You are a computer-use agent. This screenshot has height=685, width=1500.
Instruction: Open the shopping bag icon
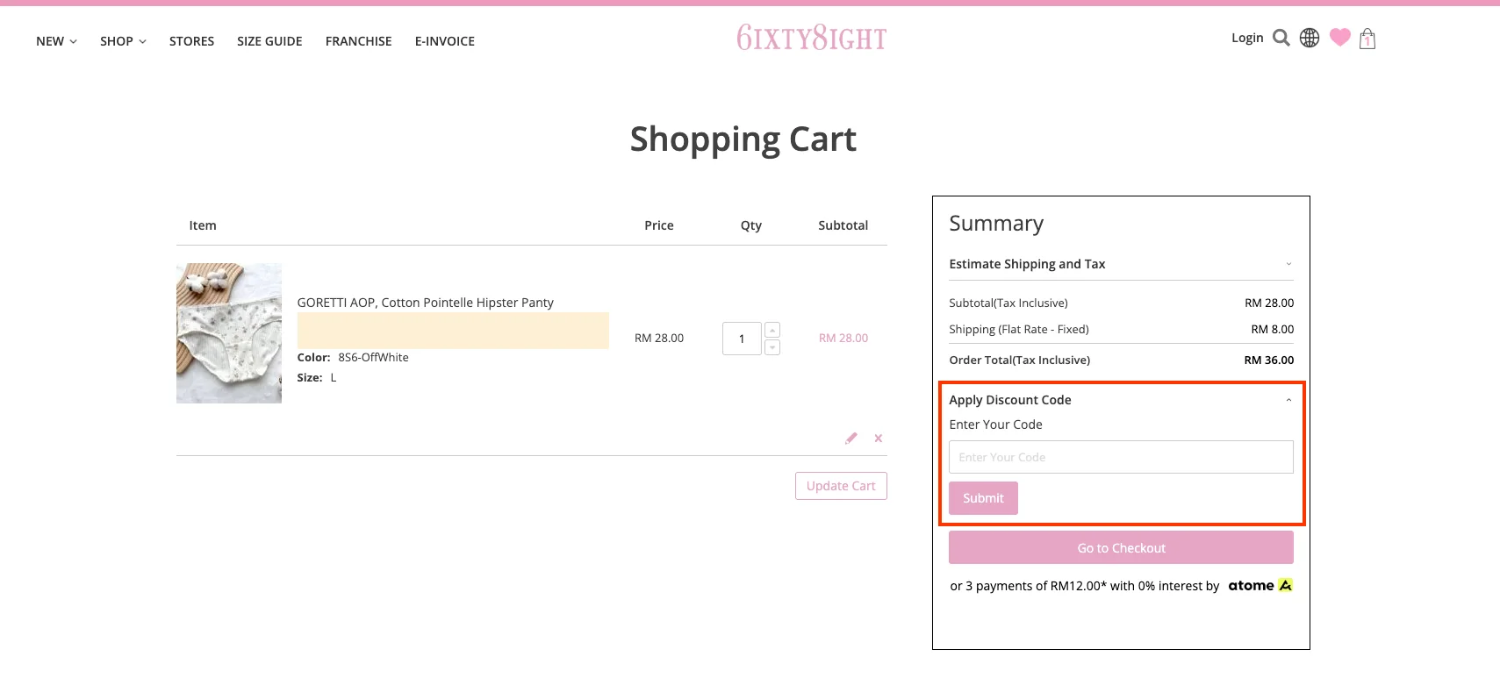(1367, 39)
